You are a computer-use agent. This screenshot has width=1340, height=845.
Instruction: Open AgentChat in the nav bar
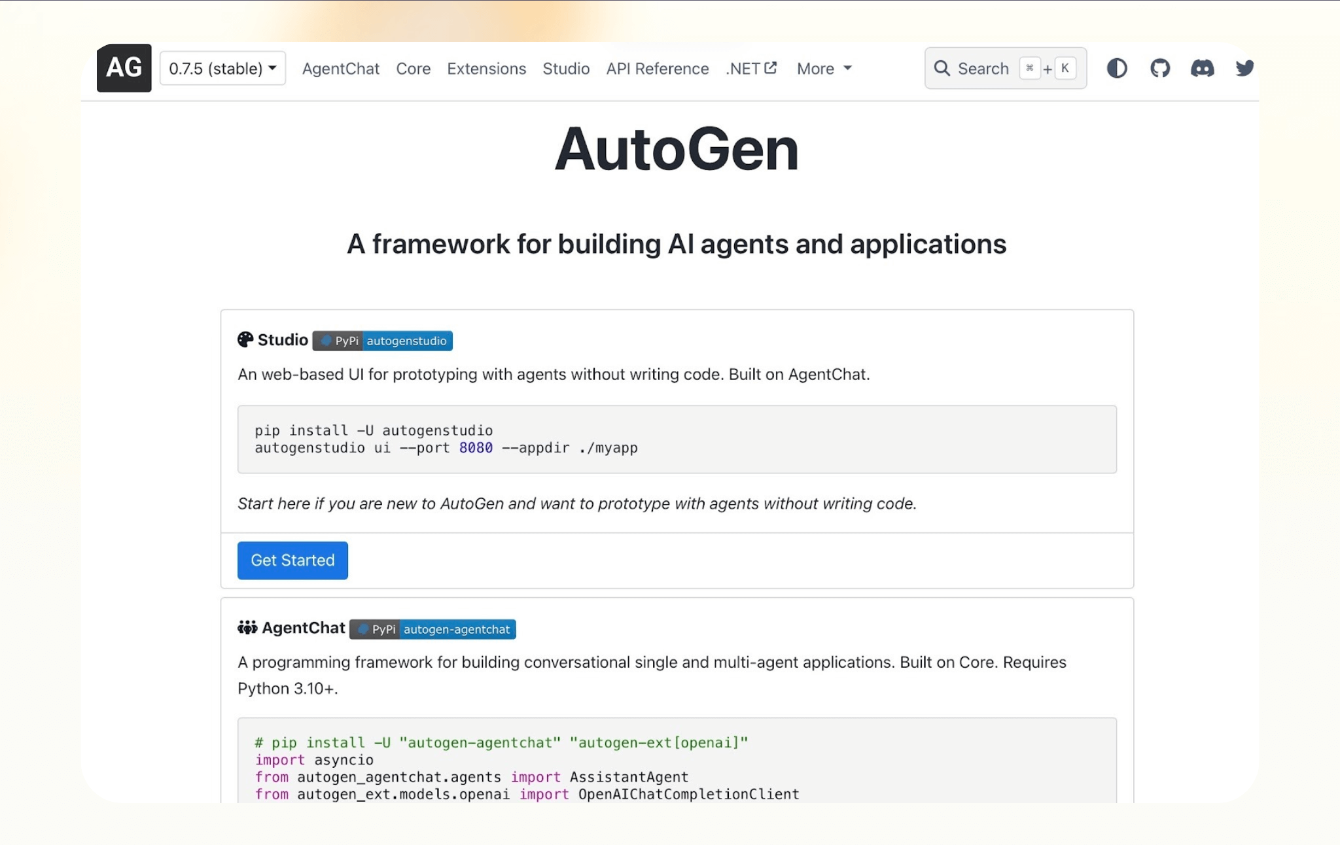[x=340, y=69]
